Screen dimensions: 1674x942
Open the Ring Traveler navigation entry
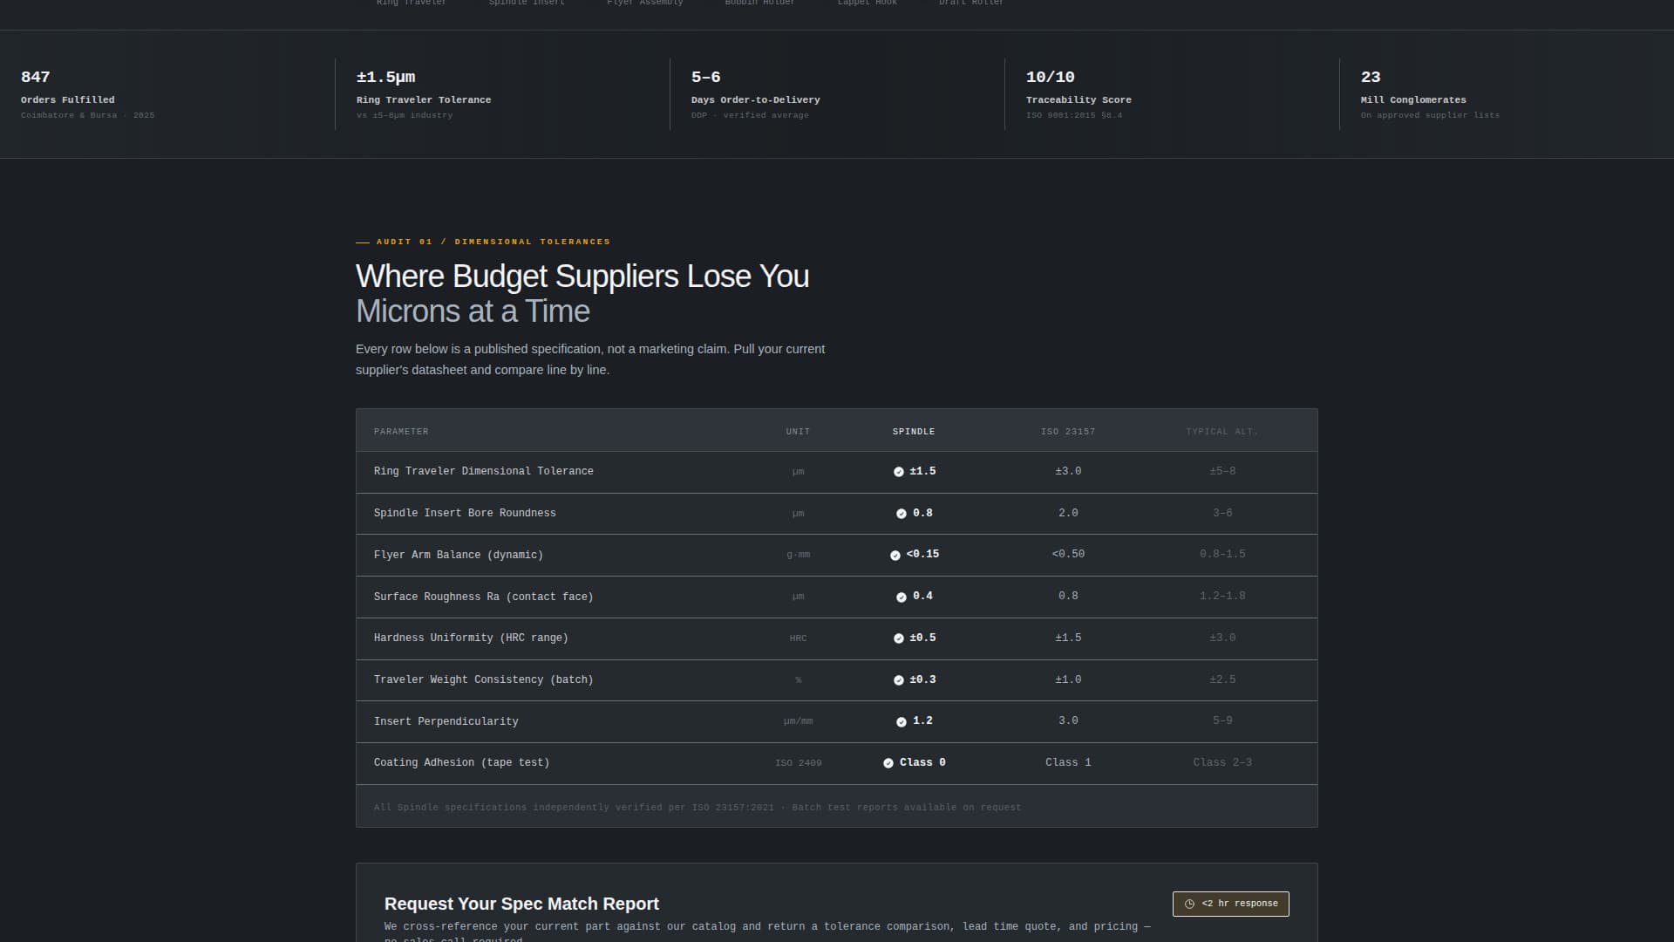[x=410, y=3]
